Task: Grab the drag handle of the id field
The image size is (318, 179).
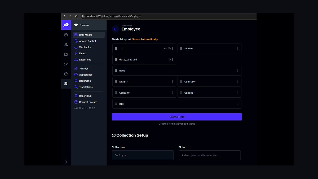Action: click(116, 49)
